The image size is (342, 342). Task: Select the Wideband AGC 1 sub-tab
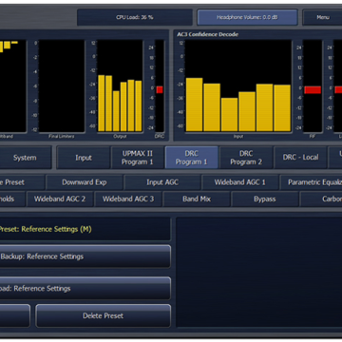click(x=240, y=182)
